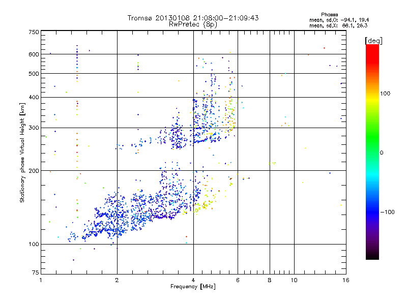The height and width of the screenshot is (305, 407).
Task: Click the "Stationary phase Virtual Height [km]" axis label
Action: [22, 152]
